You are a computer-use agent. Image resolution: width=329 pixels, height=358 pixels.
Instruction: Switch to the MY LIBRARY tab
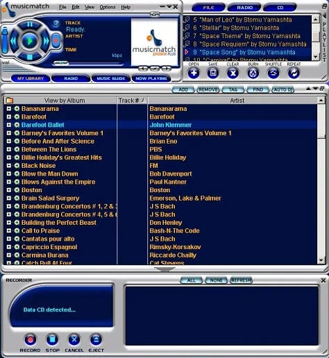coord(31,78)
